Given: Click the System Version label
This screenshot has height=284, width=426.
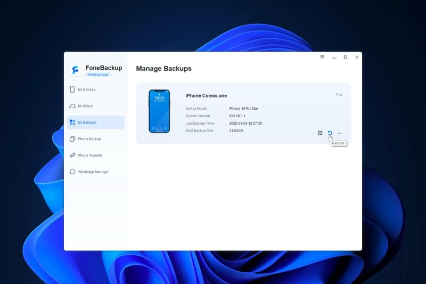Looking at the screenshot, I should click(x=198, y=116).
